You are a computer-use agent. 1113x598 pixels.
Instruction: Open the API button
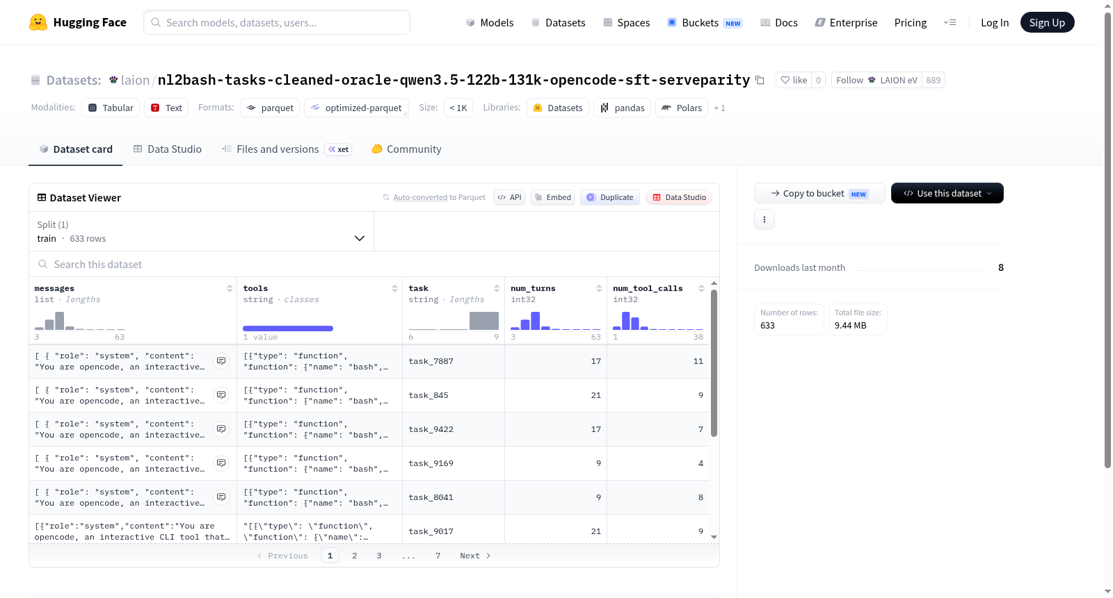point(509,197)
